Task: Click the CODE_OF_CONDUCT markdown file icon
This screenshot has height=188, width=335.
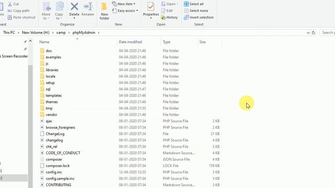Action: [x=42, y=153]
